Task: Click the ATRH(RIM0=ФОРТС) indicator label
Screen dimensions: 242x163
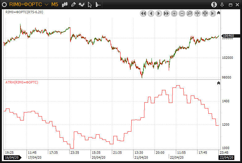Action: pyautogui.click(x=22, y=82)
